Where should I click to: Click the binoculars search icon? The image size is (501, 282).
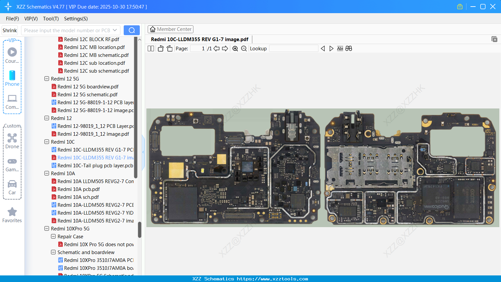coord(349,49)
